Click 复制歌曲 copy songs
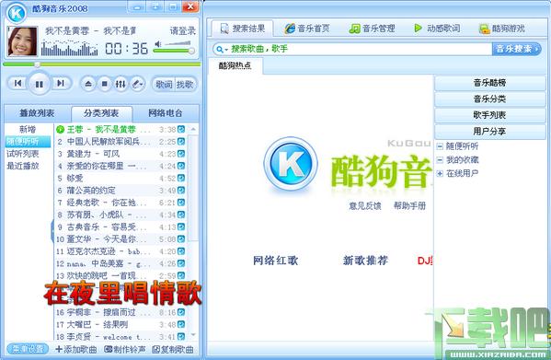This screenshot has height=360, width=551. tap(173, 349)
